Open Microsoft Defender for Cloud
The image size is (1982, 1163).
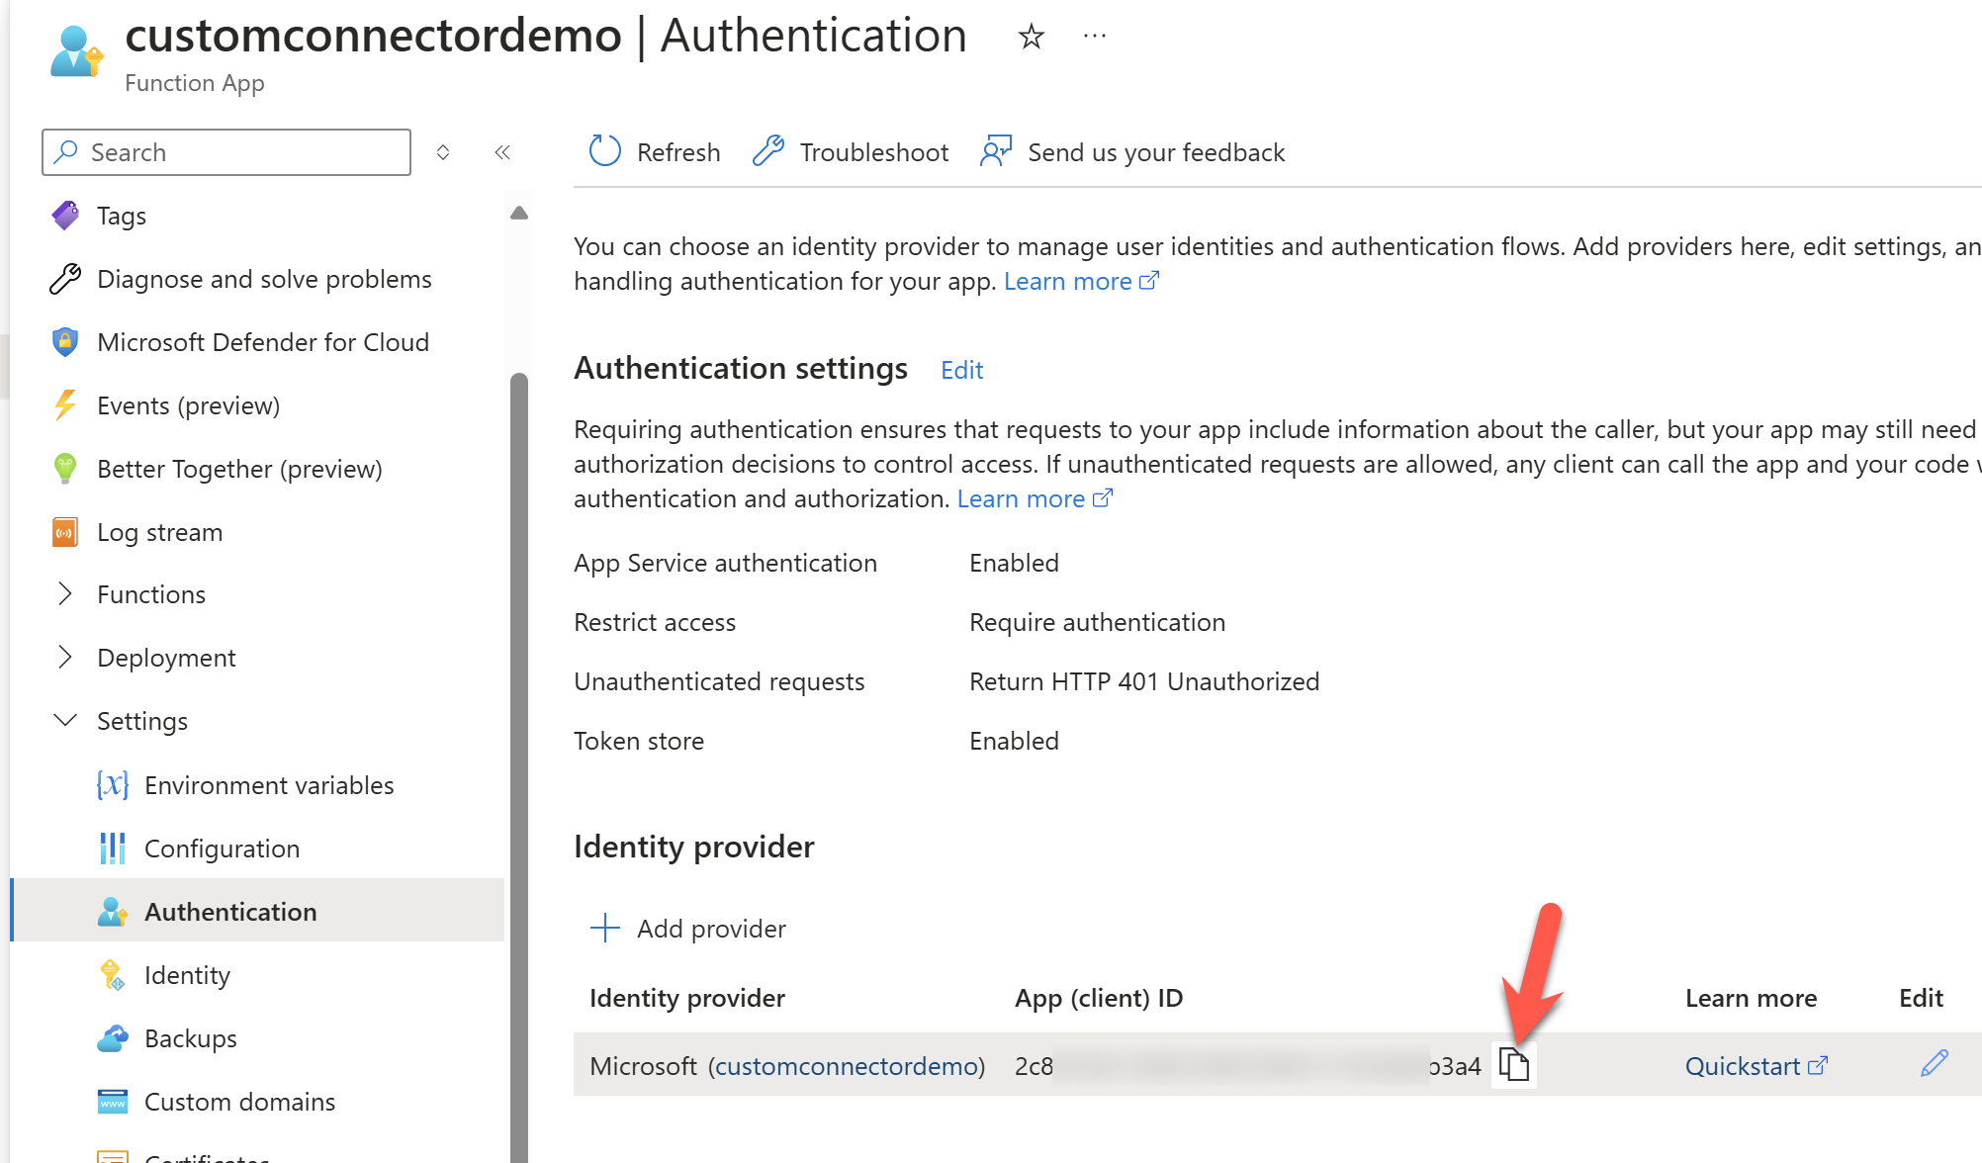(262, 341)
